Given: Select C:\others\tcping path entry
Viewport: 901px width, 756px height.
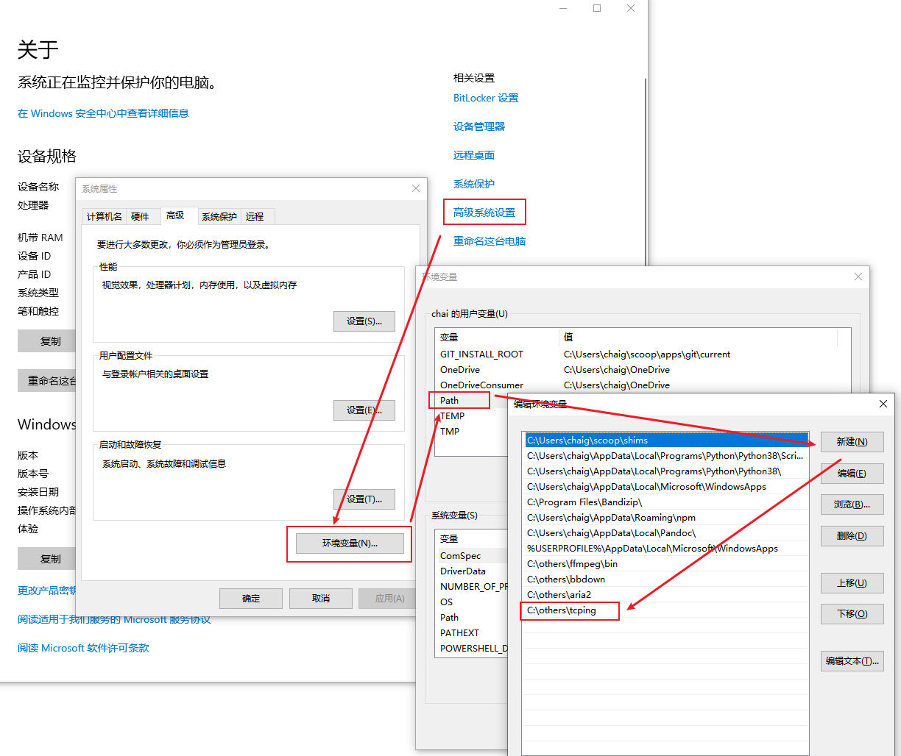Looking at the screenshot, I should click(x=562, y=610).
